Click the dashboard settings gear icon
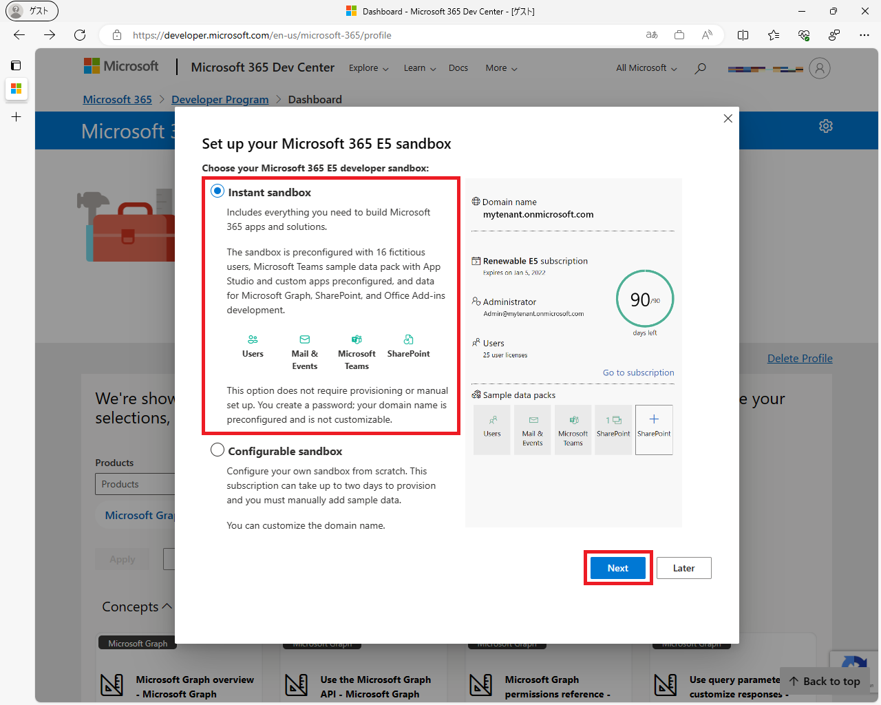881x705 pixels. click(x=826, y=126)
